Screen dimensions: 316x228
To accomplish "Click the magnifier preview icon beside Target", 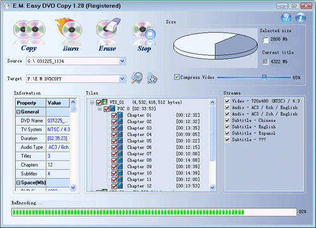I will click(137, 78).
